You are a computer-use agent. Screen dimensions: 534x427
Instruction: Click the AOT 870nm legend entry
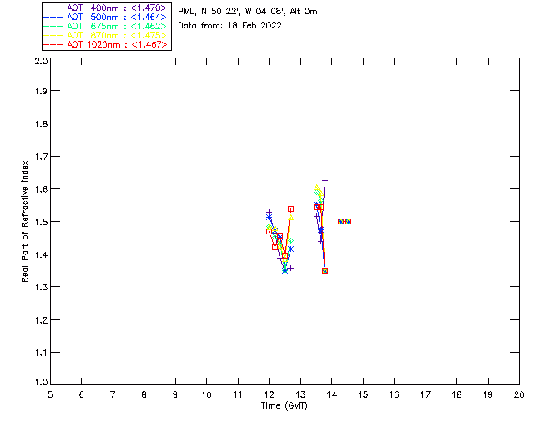click(105, 35)
